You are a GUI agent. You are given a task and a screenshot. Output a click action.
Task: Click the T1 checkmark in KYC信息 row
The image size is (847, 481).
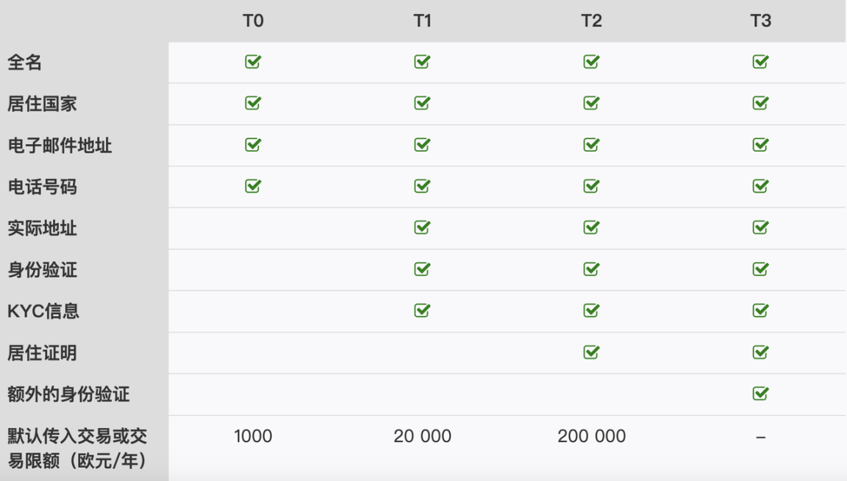tap(422, 310)
